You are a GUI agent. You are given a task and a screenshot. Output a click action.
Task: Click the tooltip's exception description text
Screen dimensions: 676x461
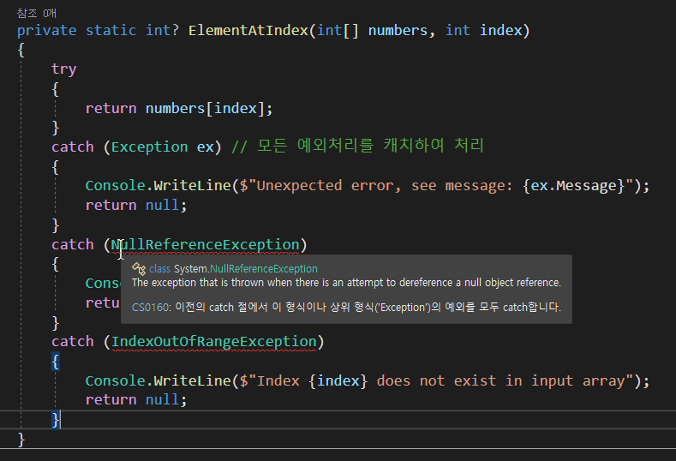pyautogui.click(x=346, y=282)
